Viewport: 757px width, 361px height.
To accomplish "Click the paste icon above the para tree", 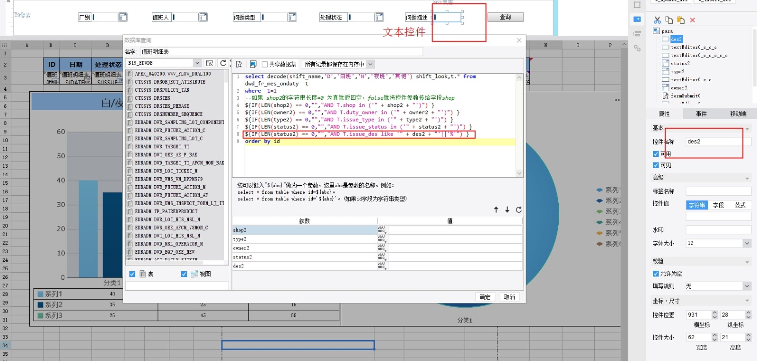I will (681, 20).
